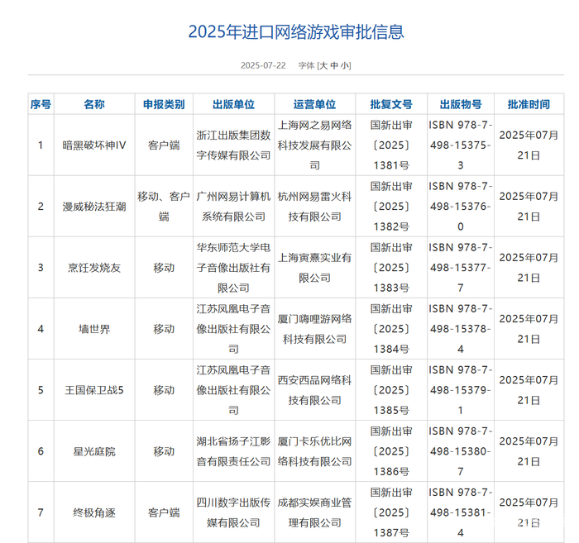
Task: Click 移动 category for 星光庭院
Action: click(164, 451)
